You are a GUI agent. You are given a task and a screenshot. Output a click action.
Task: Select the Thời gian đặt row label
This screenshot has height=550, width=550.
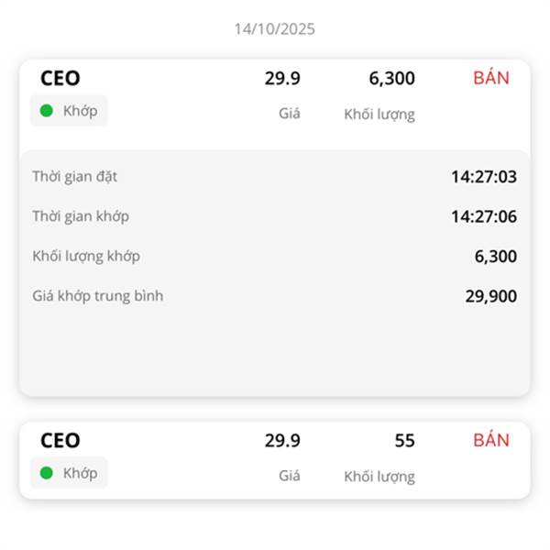point(75,176)
